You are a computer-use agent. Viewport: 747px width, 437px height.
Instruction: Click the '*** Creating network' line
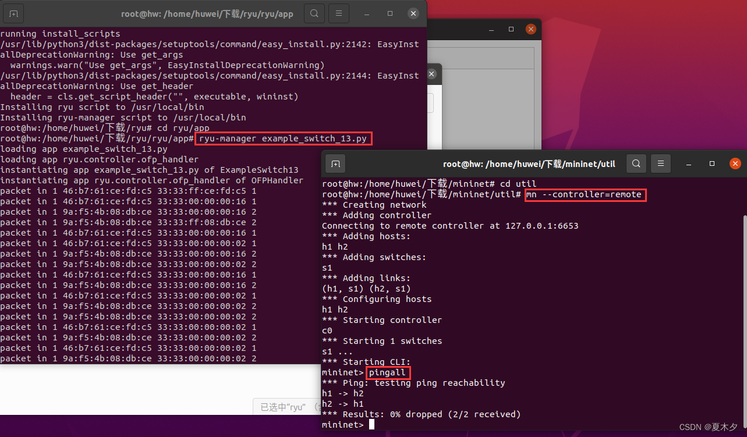click(374, 205)
